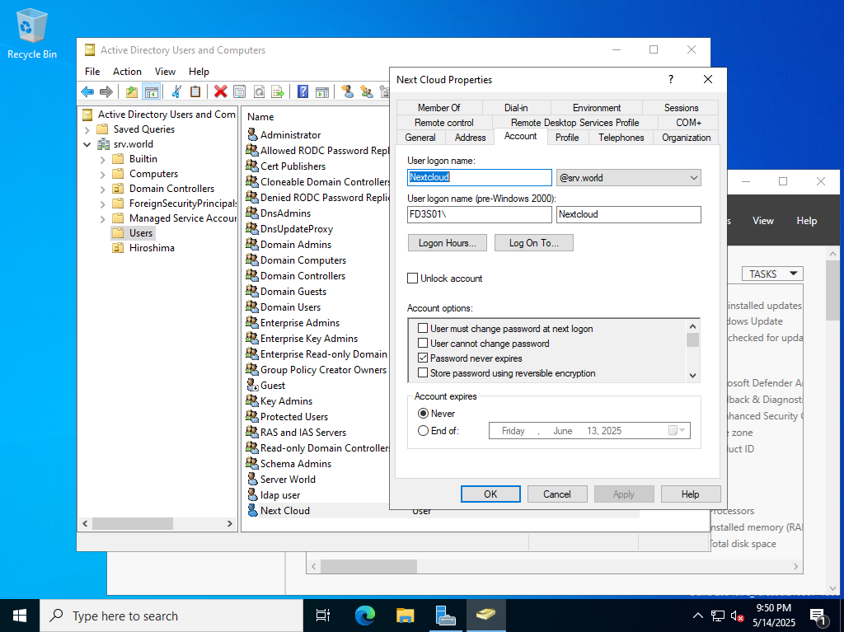Click the Forward arrow in the toolbar
The image size is (844, 632).
(106, 92)
